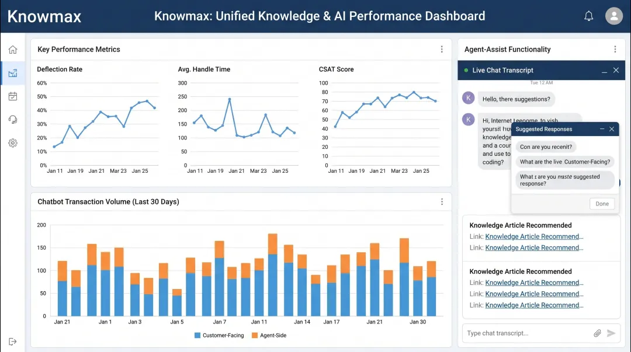The width and height of the screenshot is (631, 352).
Task: Open the Home page from sidebar
Action: click(12, 50)
